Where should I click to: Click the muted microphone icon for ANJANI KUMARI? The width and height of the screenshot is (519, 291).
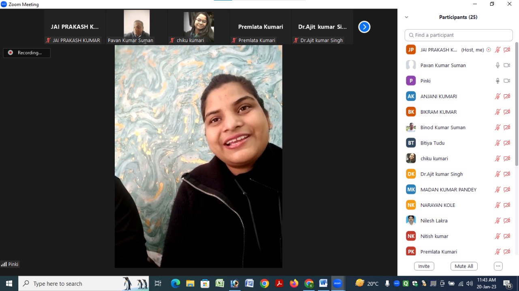point(498,96)
